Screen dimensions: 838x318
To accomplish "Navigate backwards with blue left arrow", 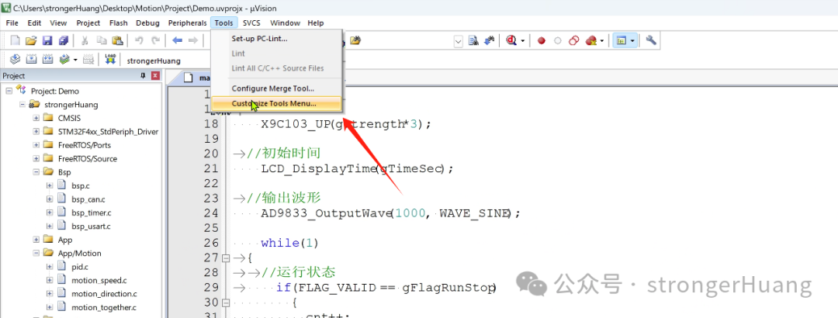I will (x=177, y=40).
